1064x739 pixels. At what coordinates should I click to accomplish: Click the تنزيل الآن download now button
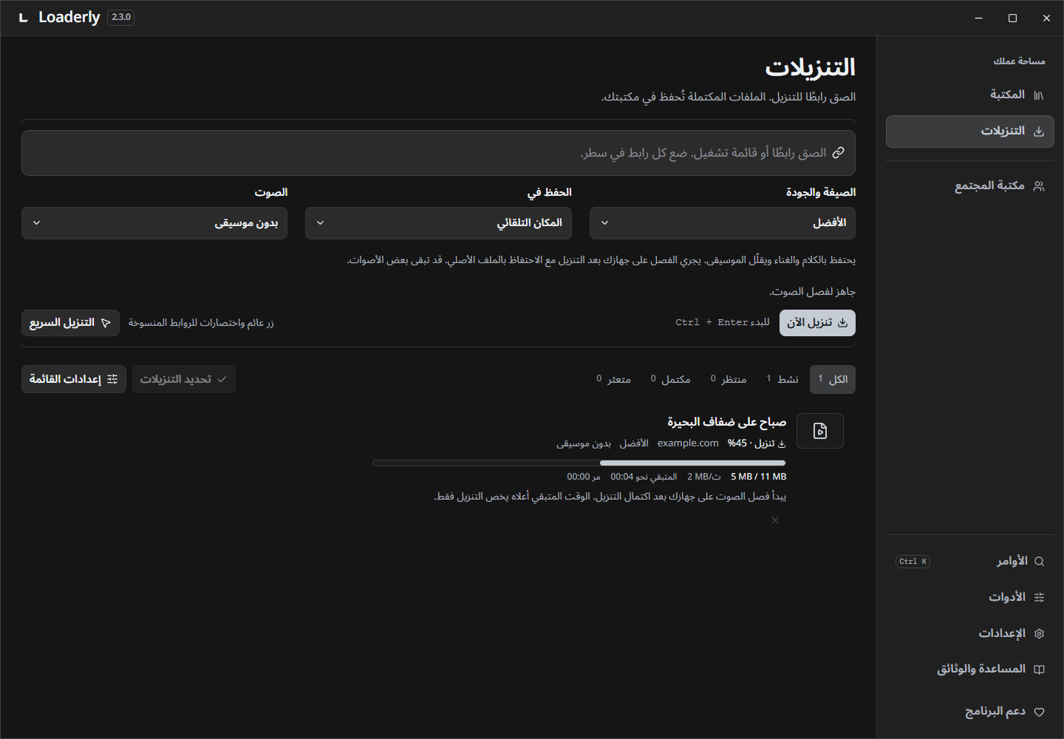click(817, 323)
